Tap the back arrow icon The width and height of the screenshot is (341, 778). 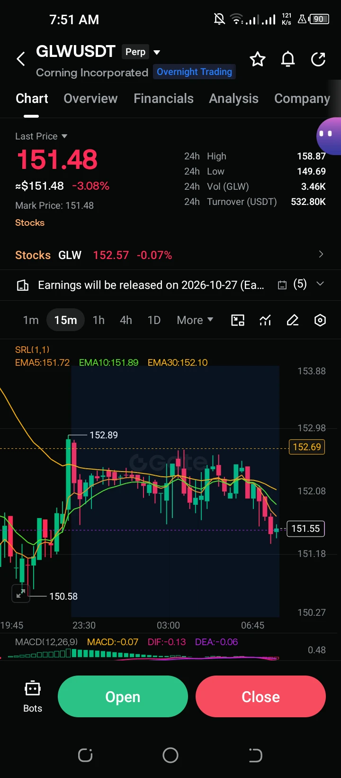pos(21,59)
